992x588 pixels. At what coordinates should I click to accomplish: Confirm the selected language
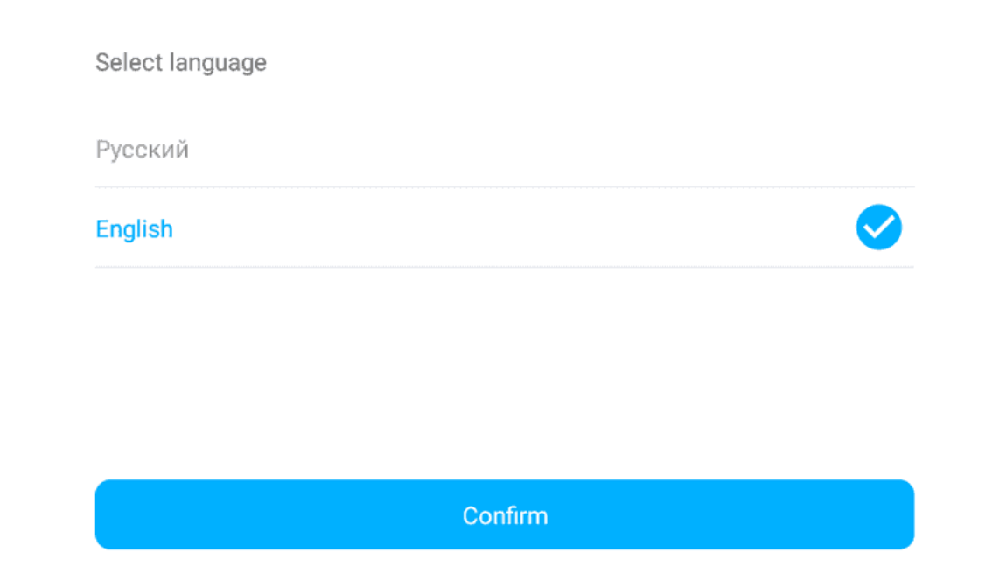click(504, 514)
